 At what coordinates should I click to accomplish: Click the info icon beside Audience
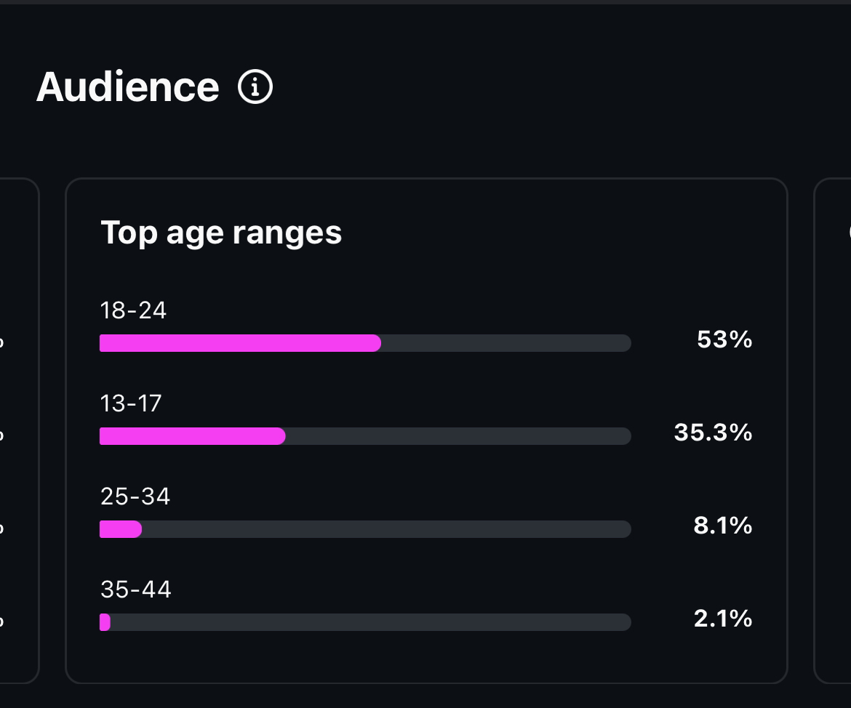pos(255,88)
